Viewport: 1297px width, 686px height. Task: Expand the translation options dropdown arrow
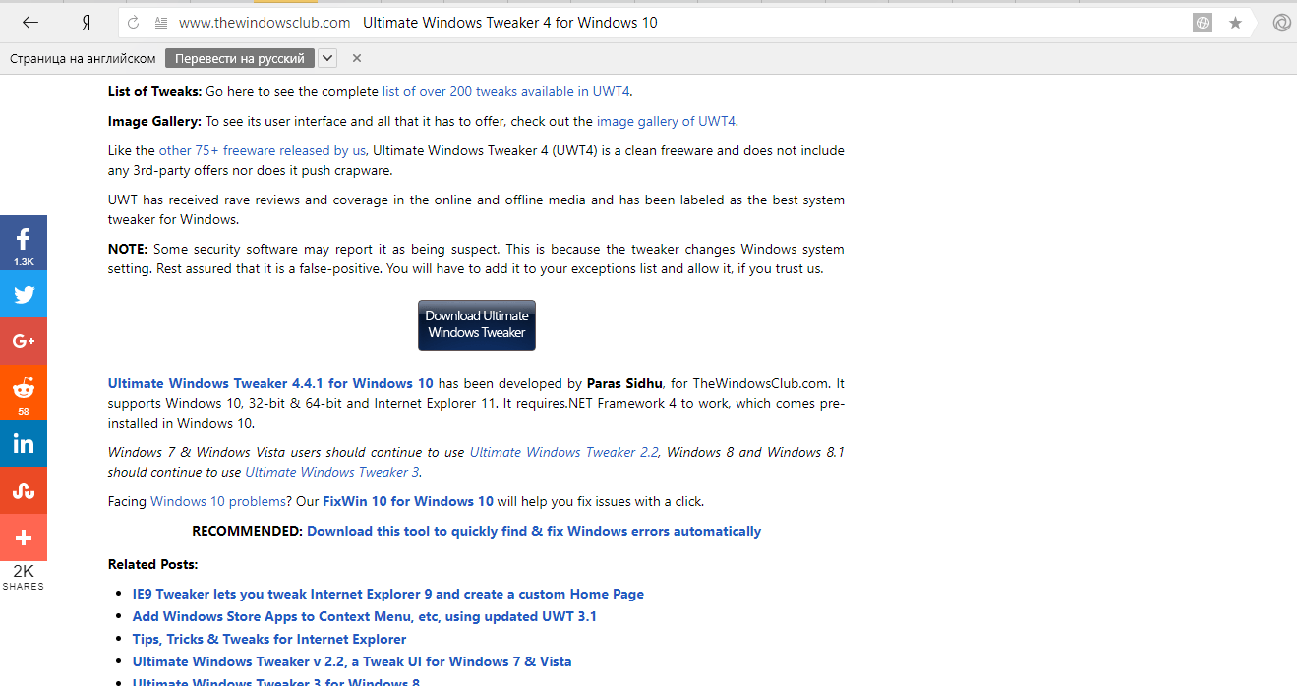[x=327, y=58]
